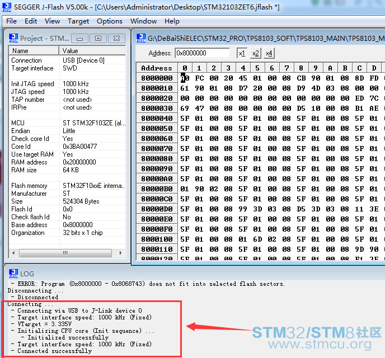Click the Project panel scroll left arrow
Image resolution: width=385 pixels, height=358 pixels.
pos(13,253)
